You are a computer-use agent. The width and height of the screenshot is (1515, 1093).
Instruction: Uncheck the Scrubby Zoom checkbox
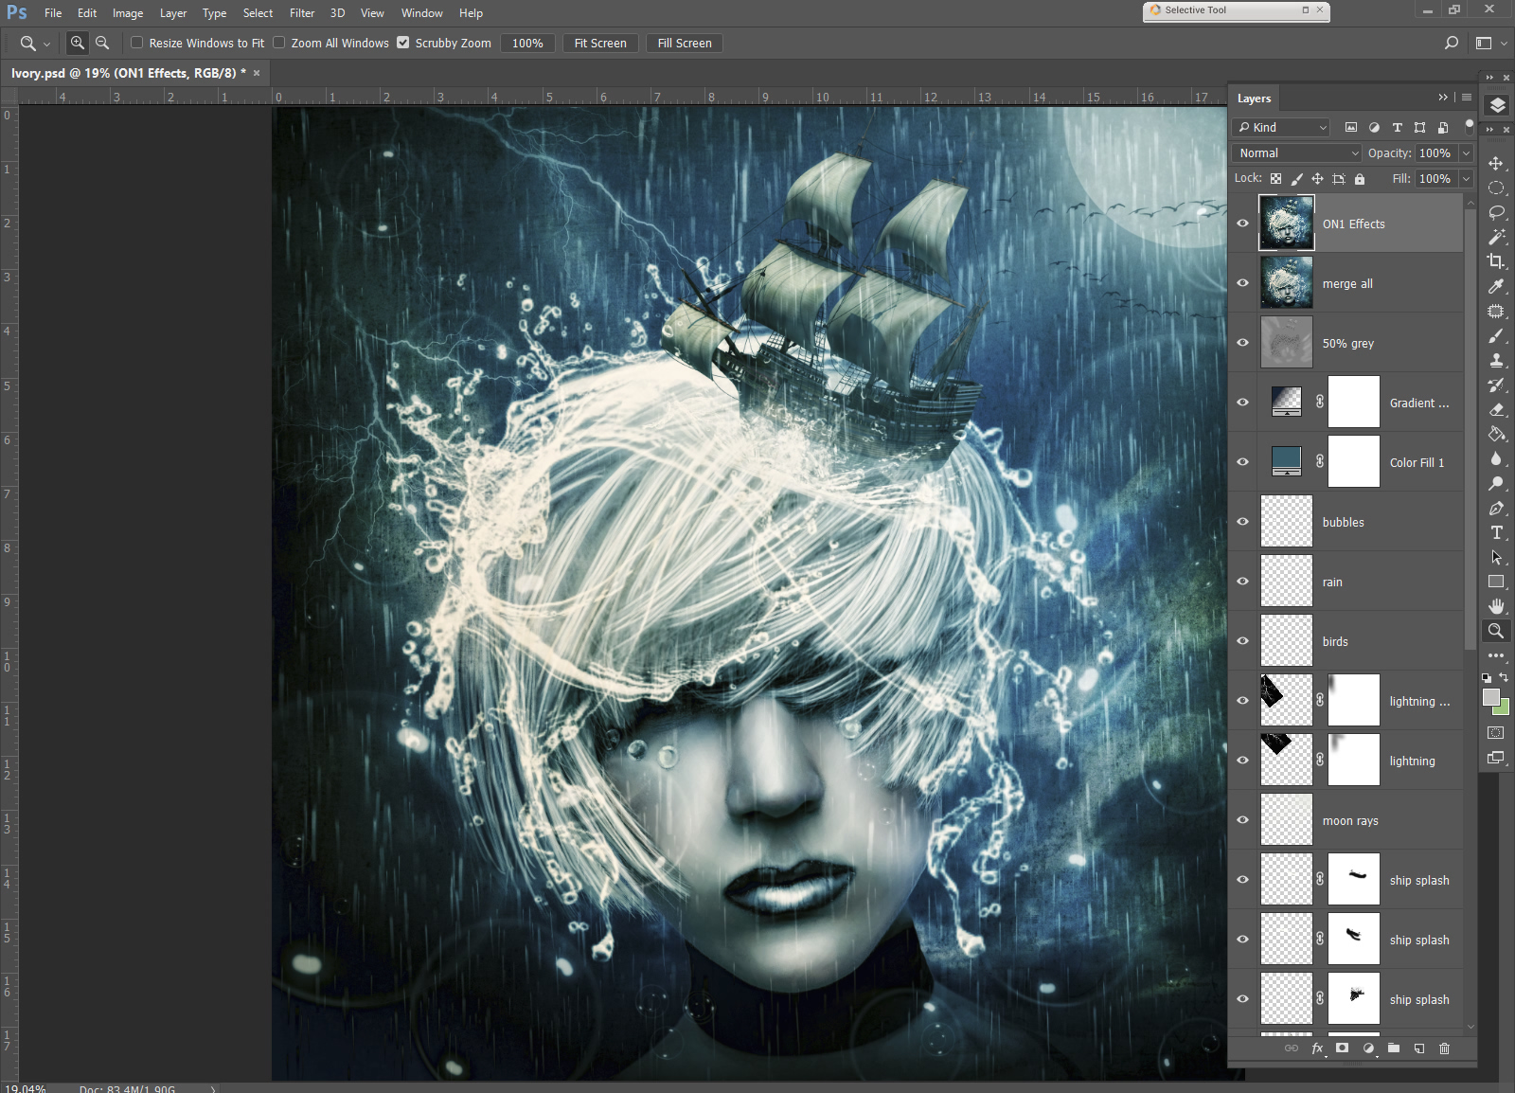403,43
